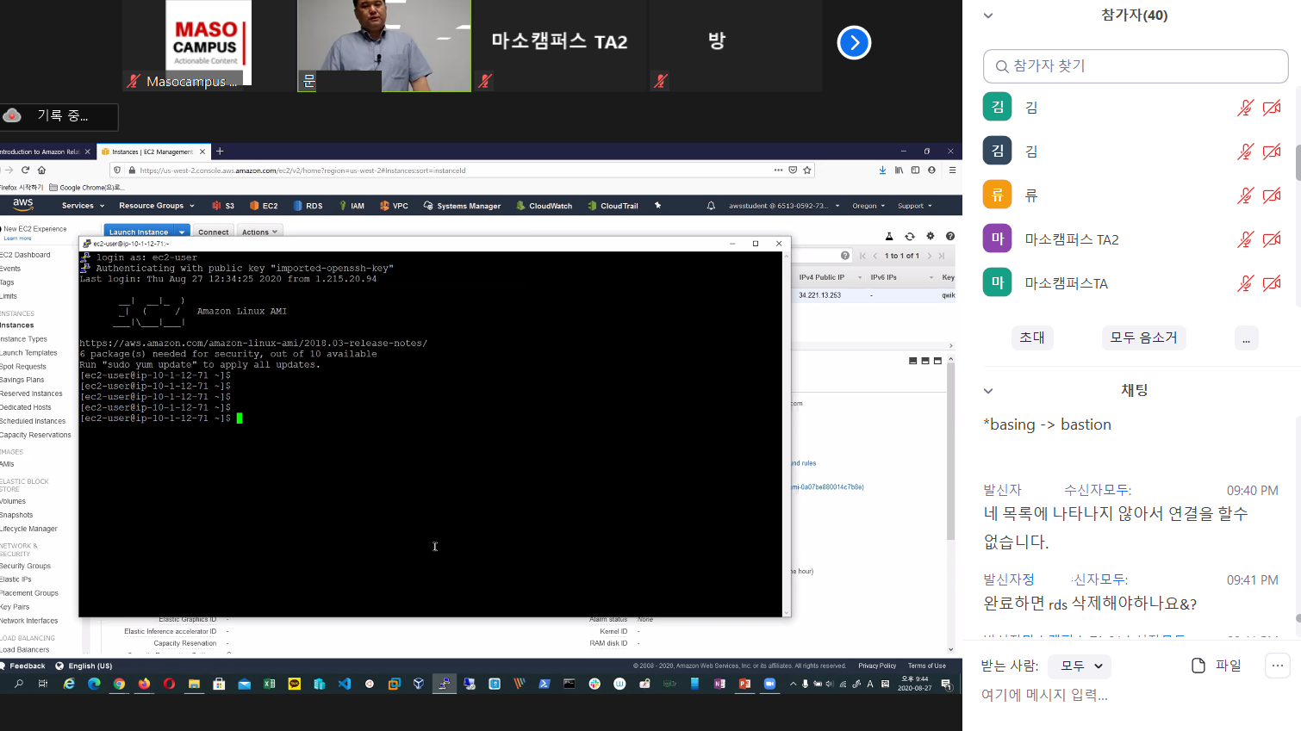
Task: Expand the AWS Services dropdown
Action: point(83,206)
